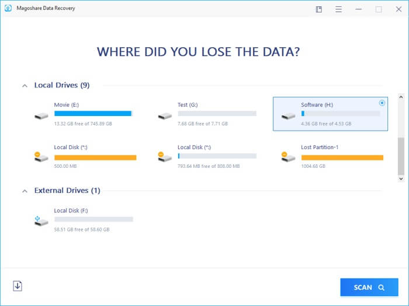
Task: Click the Local Disk (F:) usage bar
Action: click(x=93, y=219)
